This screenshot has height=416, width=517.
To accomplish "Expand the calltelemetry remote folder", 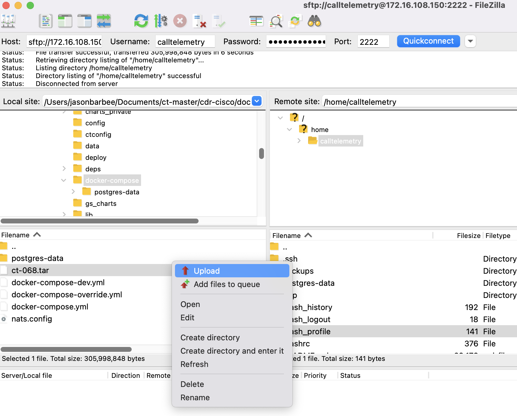I will (x=298, y=141).
